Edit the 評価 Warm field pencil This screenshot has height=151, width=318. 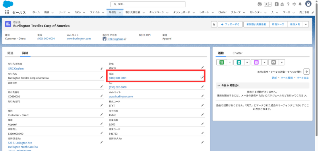(x=202, y=67)
